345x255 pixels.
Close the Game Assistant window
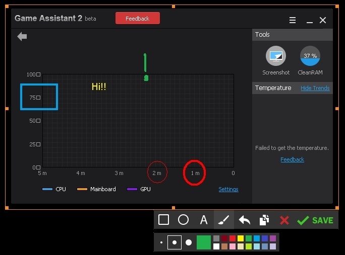[323, 20]
